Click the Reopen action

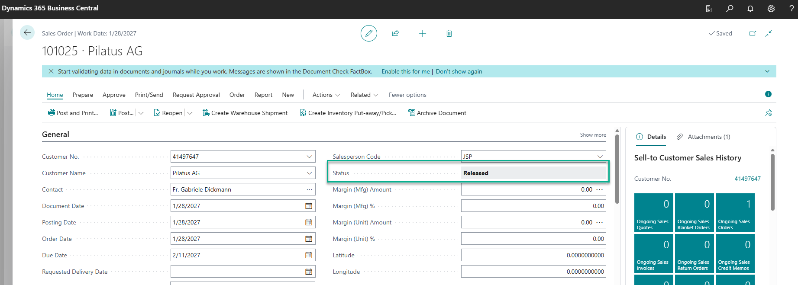[x=168, y=113]
